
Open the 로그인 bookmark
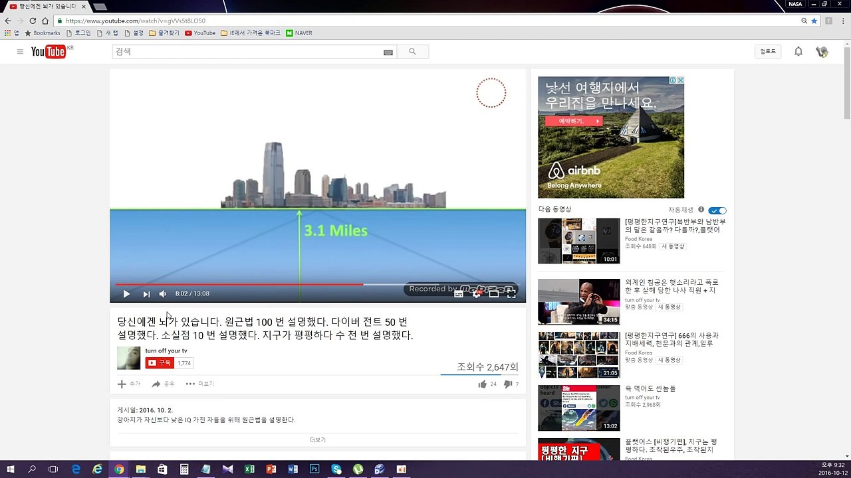click(78, 33)
